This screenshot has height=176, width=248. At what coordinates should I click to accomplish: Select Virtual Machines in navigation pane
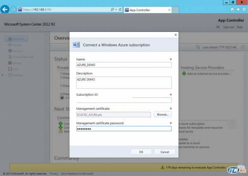(23, 57)
